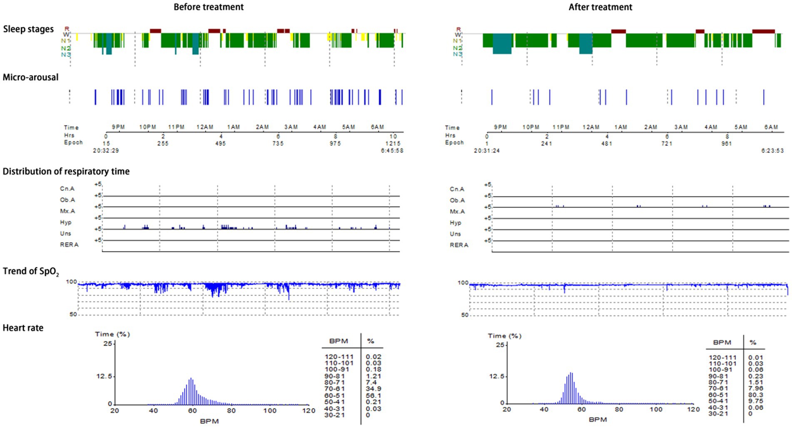Click heart rate percentage "0.21"

tap(374, 402)
